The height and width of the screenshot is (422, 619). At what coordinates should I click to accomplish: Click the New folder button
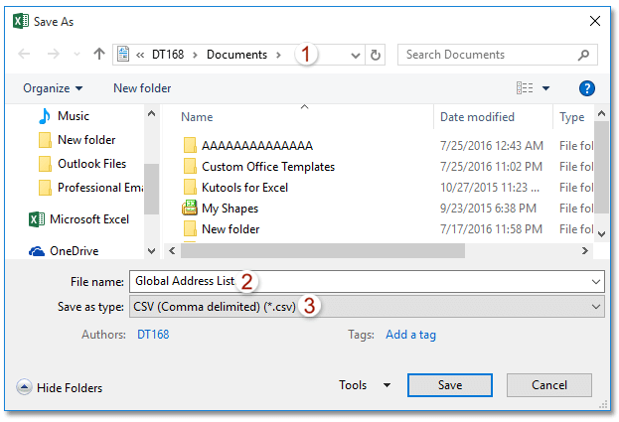point(142,88)
